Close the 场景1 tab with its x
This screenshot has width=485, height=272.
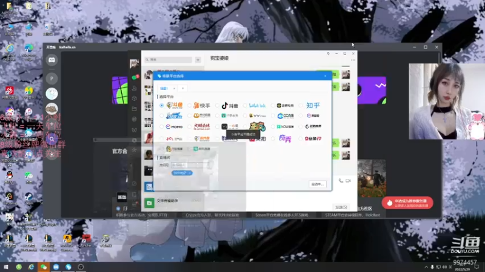(174, 88)
